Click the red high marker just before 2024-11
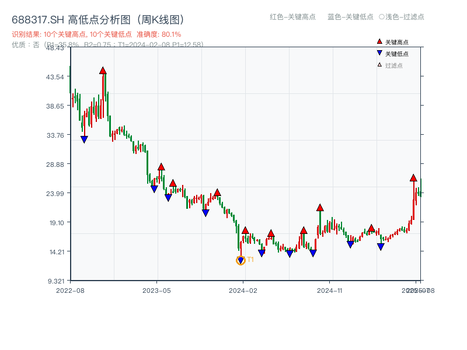 pyautogui.click(x=320, y=208)
